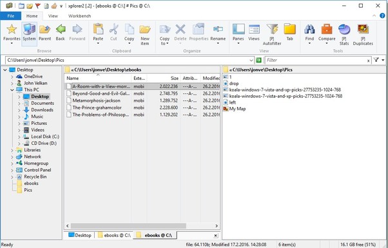
Task: Click the scrollbar right arrow in ebooks pane
Action: click(217, 225)
